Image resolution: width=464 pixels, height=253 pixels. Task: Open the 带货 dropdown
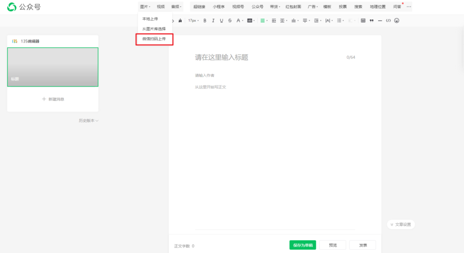tap(275, 7)
